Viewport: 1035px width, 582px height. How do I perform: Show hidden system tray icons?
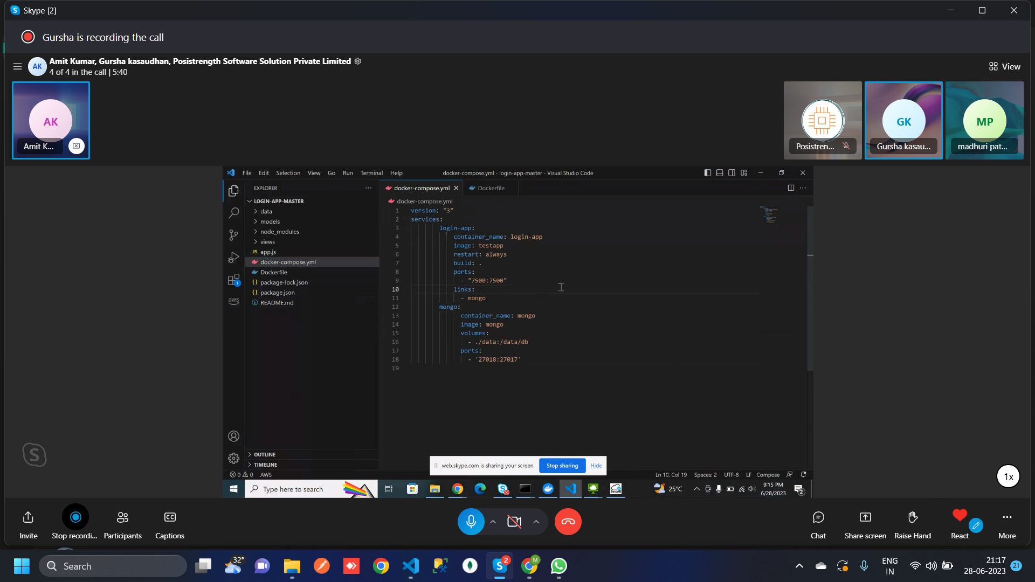pos(799,566)
